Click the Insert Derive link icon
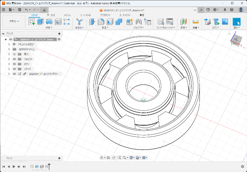Screen dimensions: 247x172 tap(207, 22)
